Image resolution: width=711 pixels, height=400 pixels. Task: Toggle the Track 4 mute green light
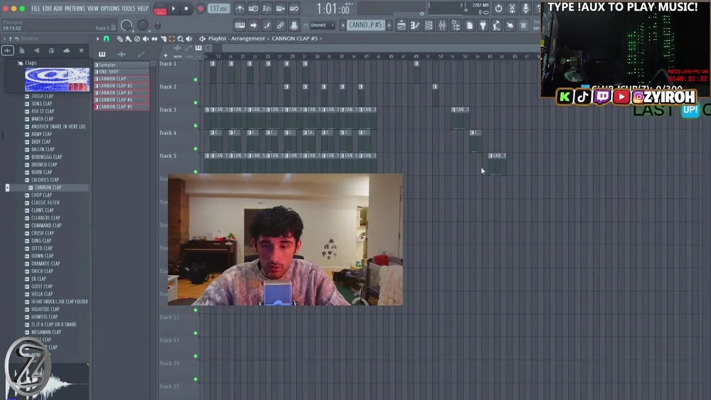(195, 148)
